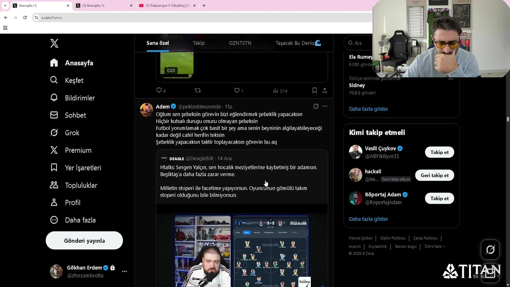
Task: Expand Daha fazla menu in sidebar
Action: pos(73,220)
